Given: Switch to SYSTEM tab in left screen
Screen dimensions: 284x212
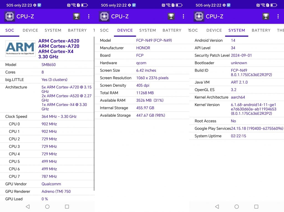Looking at the screenshot, I should point(53,30).
